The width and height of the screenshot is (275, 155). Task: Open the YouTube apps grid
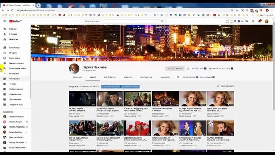click(x=253, y=21)
